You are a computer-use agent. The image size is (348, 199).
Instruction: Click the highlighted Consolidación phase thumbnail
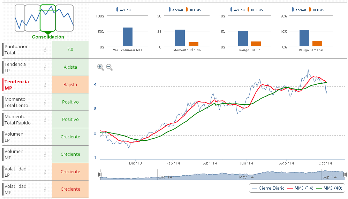point(48,17)
